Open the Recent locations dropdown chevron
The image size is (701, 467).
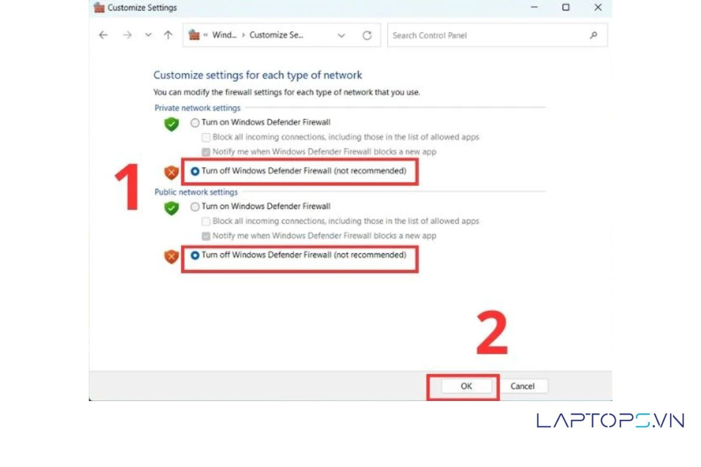pyautogui.click(x=148, y=35)
